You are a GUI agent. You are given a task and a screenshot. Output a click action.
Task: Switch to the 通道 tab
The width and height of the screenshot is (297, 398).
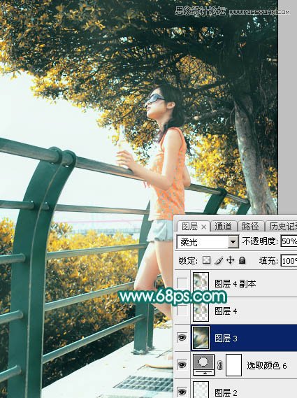pyautogui.click(x=223, y=226)
